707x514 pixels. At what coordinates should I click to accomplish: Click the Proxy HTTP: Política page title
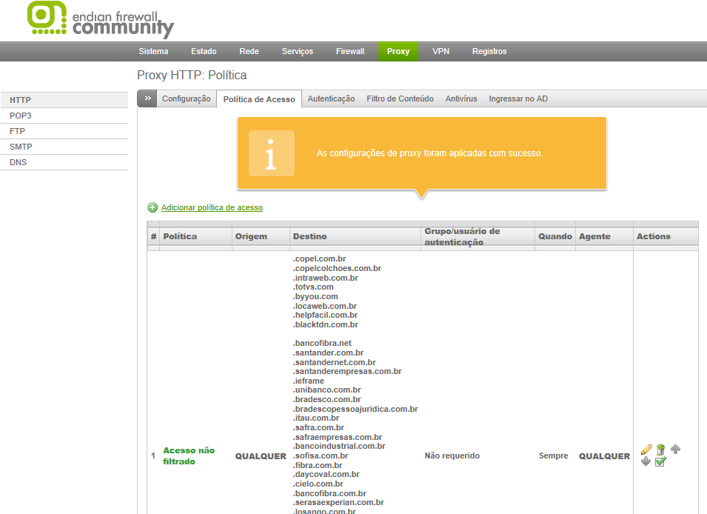point(192,76)
